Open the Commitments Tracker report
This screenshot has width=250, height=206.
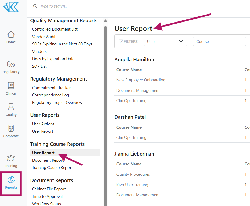tap(51, 88)
